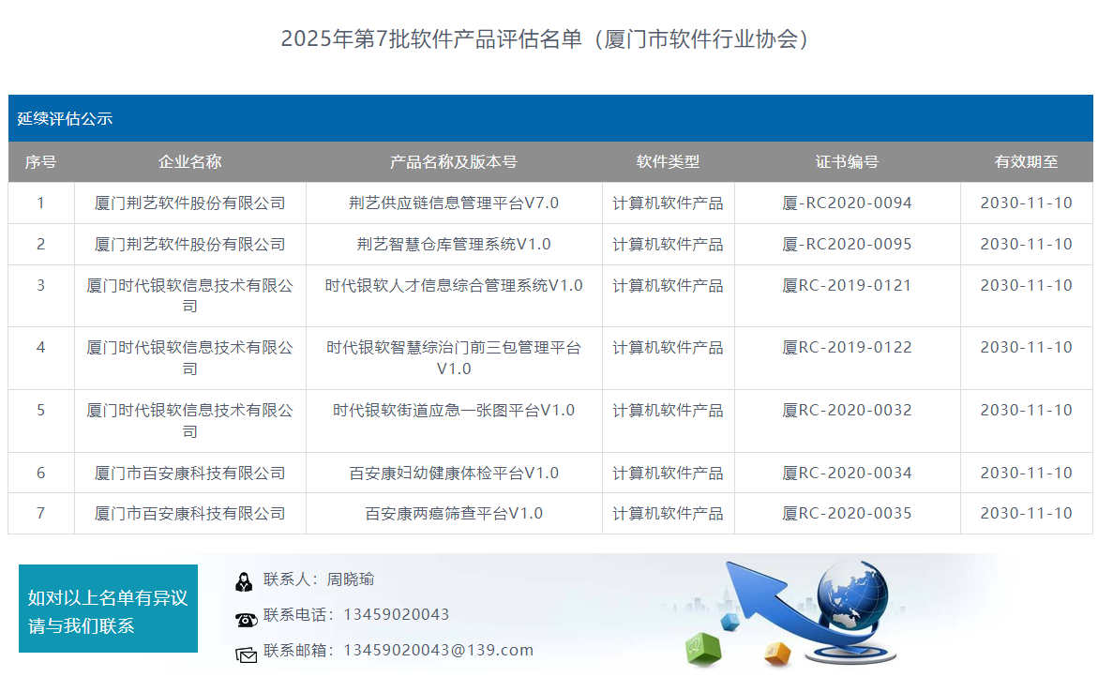Image resolution: width=1098 pixels, height=692 pixels.
Task: Click the green cube icon
Action: 701,648
